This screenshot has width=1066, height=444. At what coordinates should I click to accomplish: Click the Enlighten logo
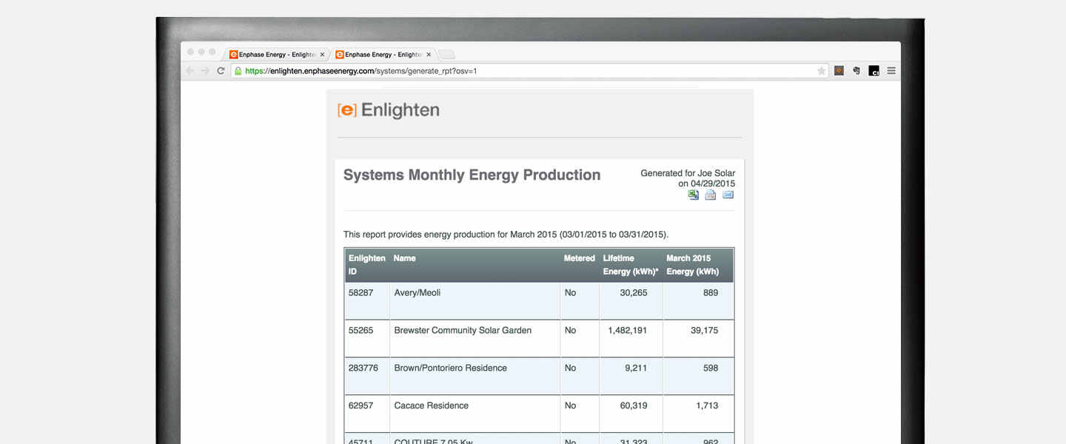coord(388,110)
